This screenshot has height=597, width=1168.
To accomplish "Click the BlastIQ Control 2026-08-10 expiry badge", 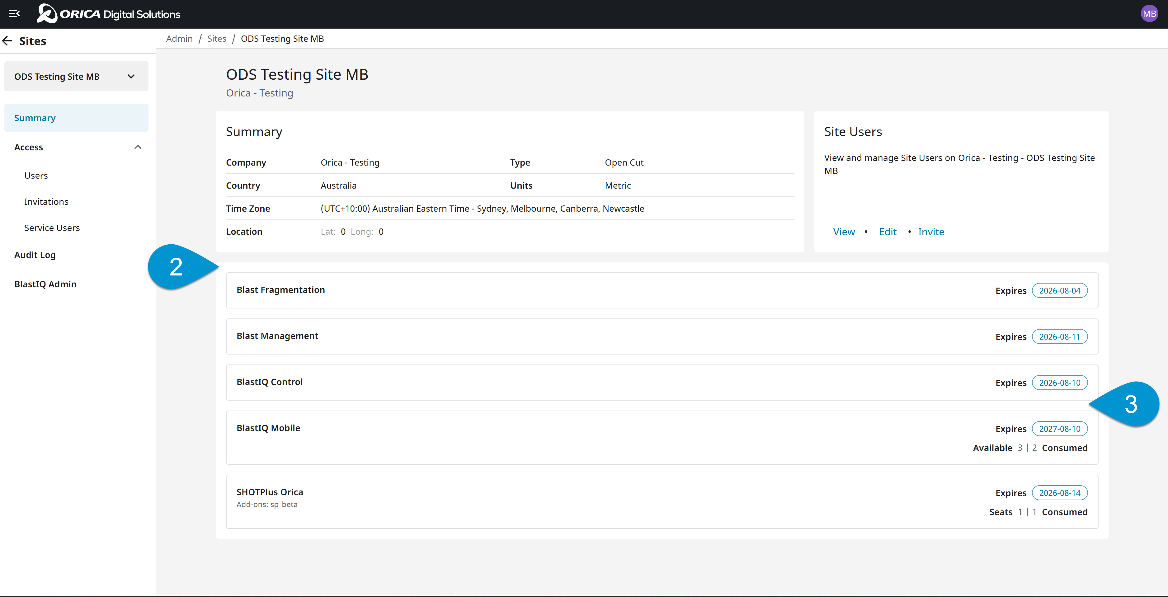I will pyautogui.click(x=1060, y=383).
